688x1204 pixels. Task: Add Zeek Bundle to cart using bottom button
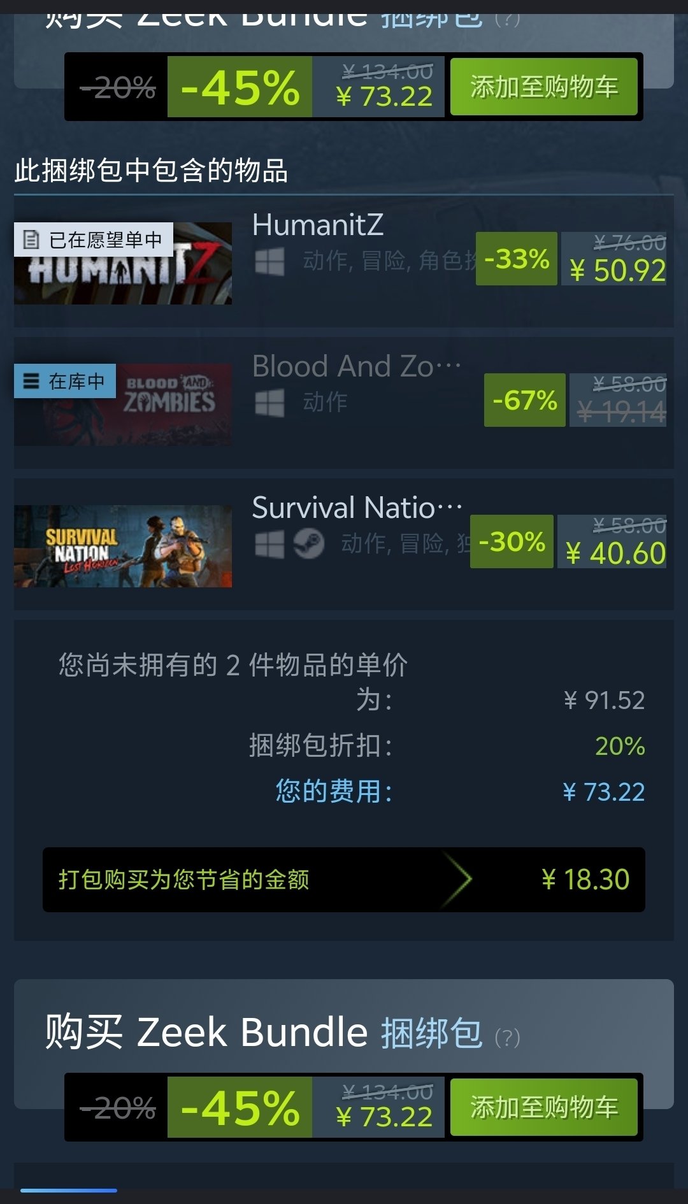tap(544, 1107)
